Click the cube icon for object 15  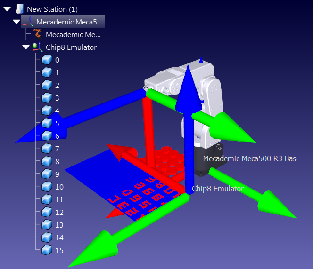(46, 250)
